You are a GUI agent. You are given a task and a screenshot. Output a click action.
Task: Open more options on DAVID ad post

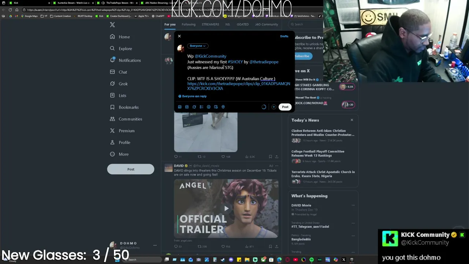coord(277,166)
